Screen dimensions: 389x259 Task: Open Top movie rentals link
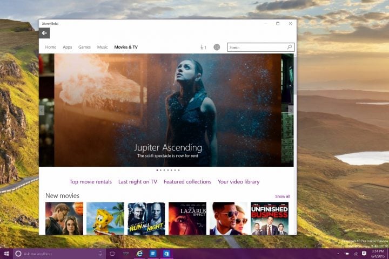91,182
